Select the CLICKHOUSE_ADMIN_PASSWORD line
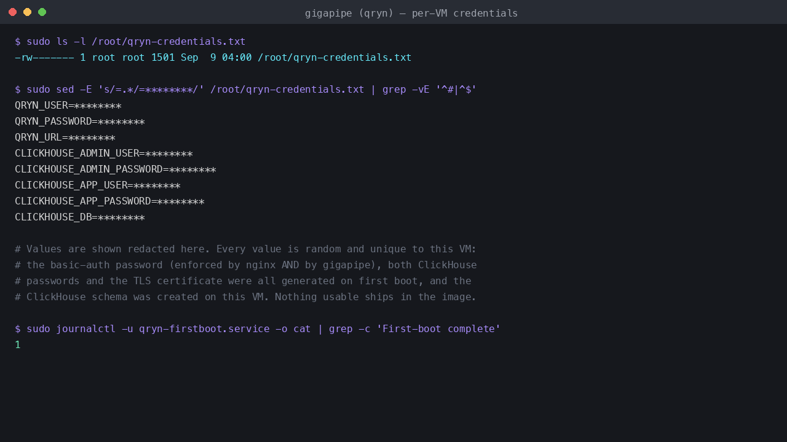Viewport: 787px width, 442px height. coord(116,169)
